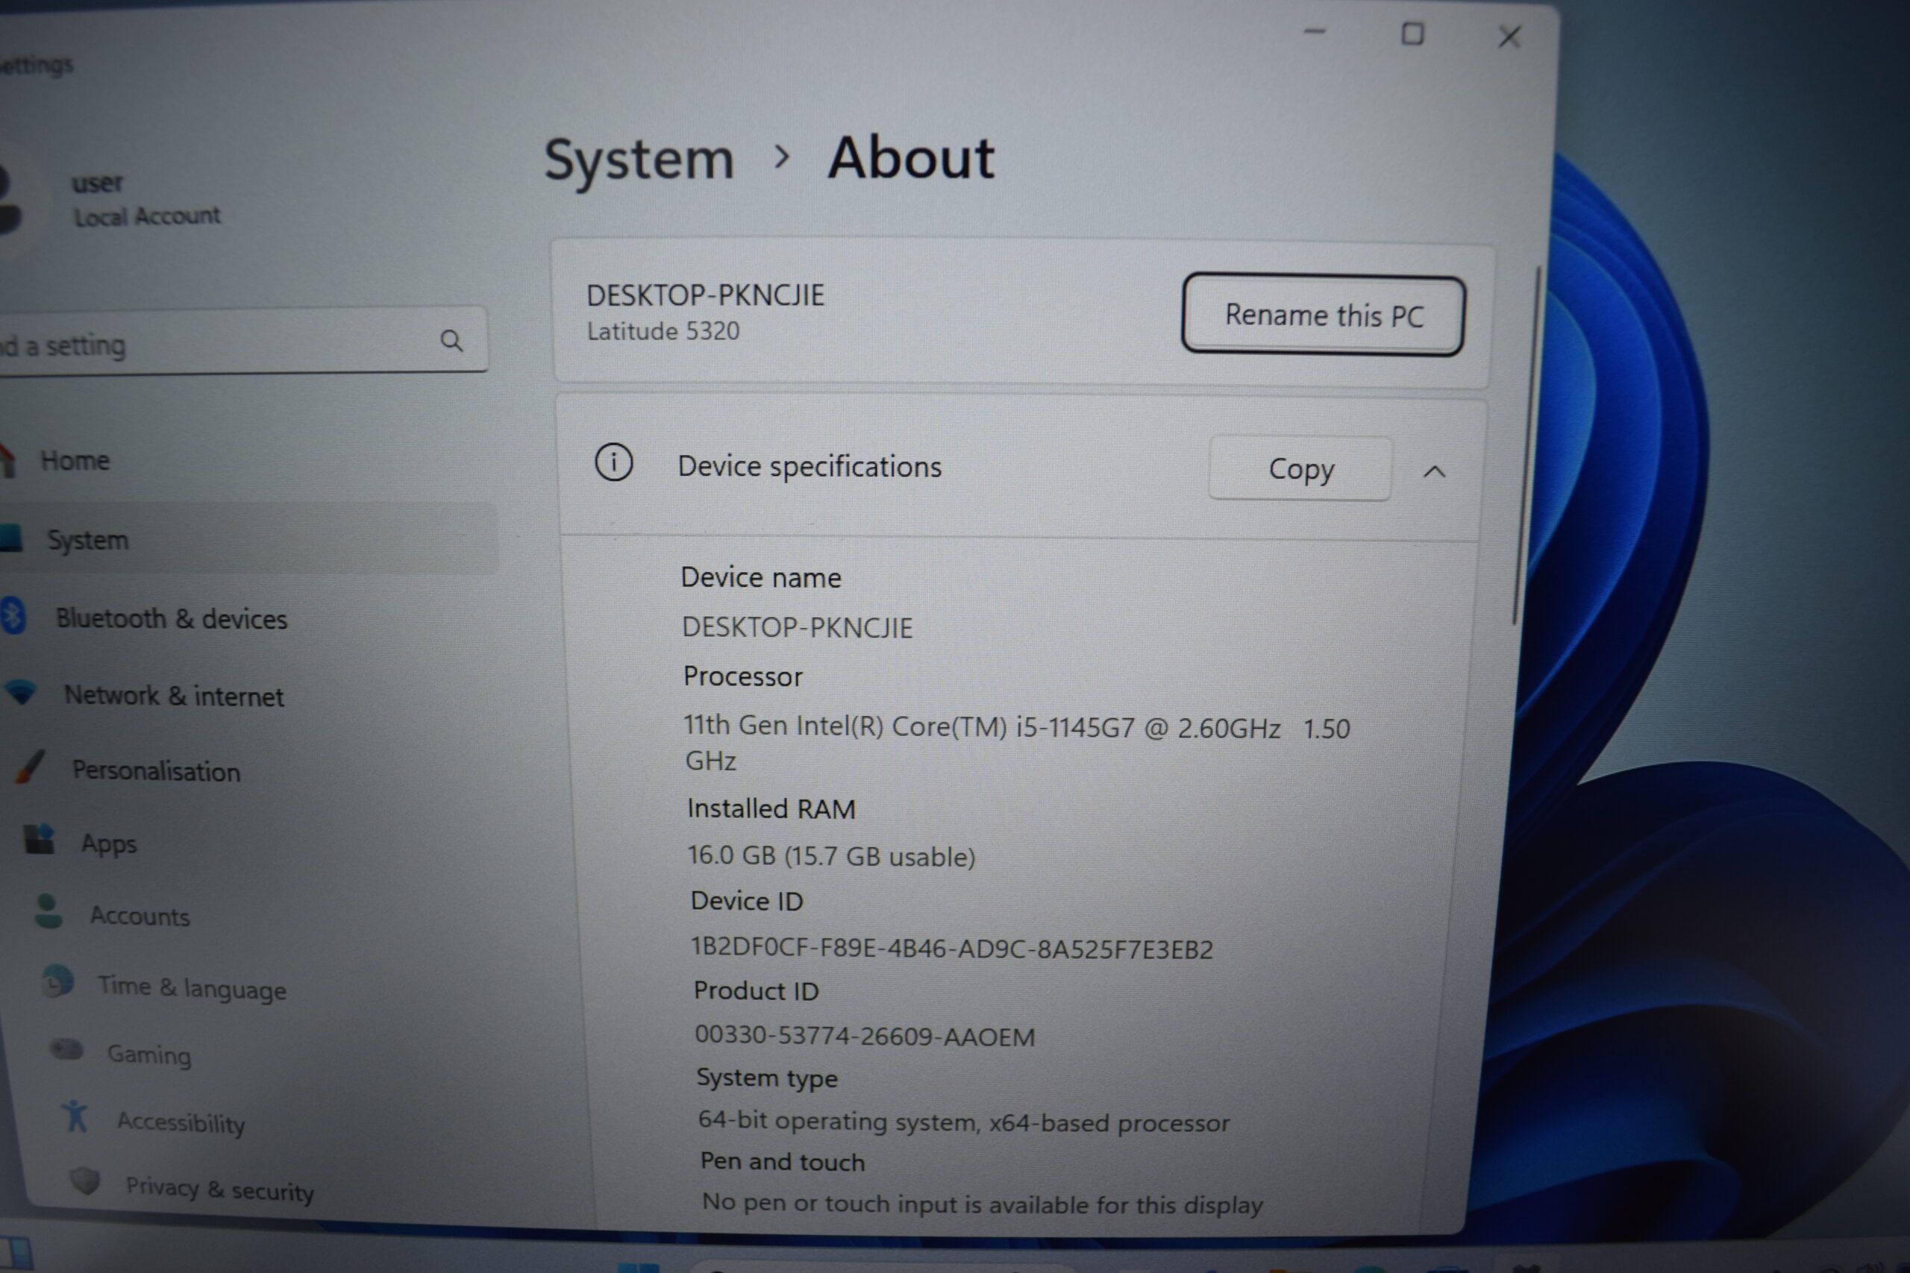Viewport: 1910px width, 1273px height.
Task: Open Apps settings
Action: (109, 843)
